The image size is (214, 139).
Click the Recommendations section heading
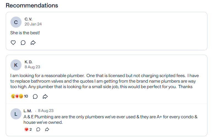click(x=32, y=6)
